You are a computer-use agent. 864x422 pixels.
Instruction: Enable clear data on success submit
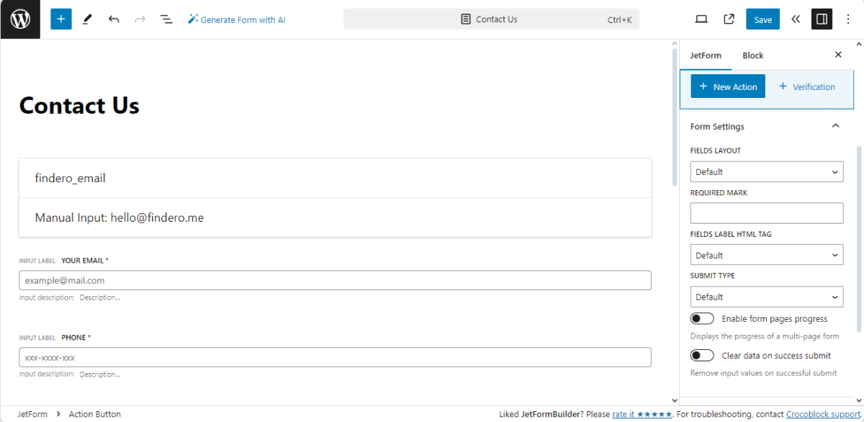[x=702, y=354]
